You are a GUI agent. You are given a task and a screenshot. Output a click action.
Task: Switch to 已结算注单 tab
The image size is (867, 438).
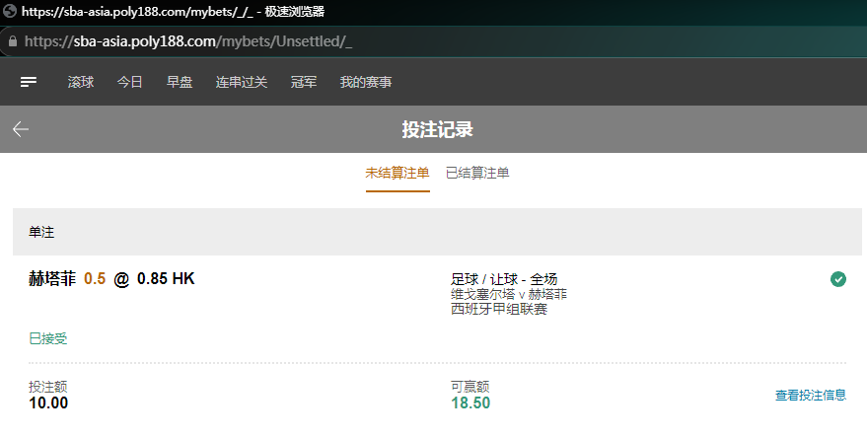point(477,173)
